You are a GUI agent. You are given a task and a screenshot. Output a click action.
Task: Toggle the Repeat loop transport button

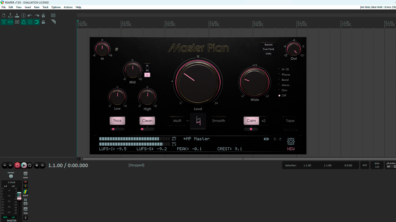point(30,165)
